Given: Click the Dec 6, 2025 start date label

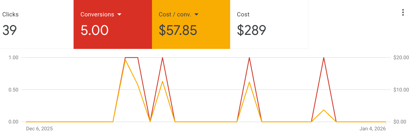Looking at the screenshot, I should click(39, 129).
